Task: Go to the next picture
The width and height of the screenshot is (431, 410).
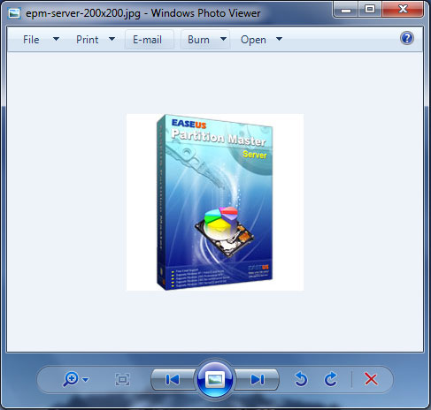Action: point(257,380)
